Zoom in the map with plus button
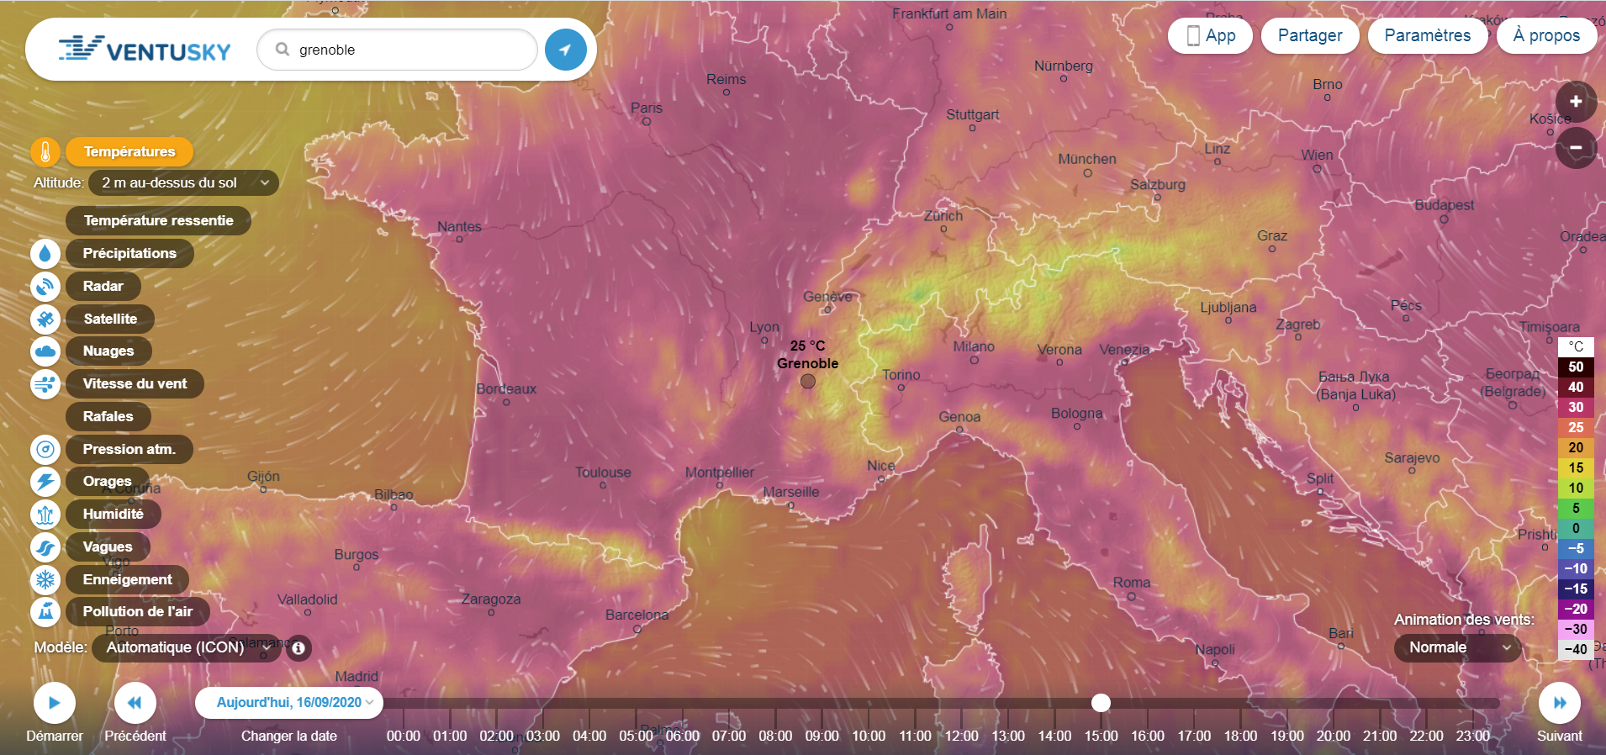The width and height of the screenshot is (1606, 755). [1576, 102]
